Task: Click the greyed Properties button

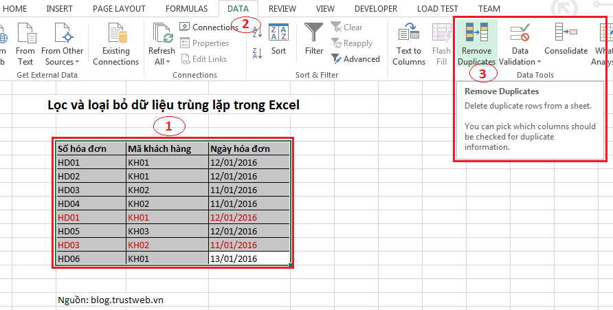Action: point(204,43)
